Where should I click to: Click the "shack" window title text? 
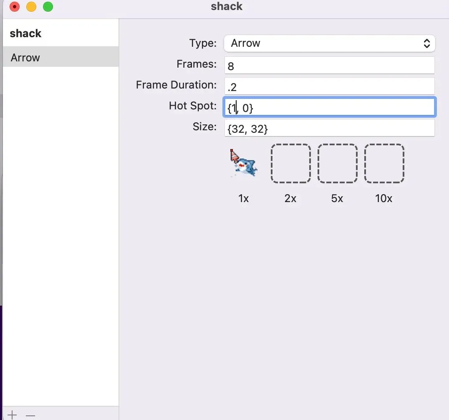click(x=227, y=6)
